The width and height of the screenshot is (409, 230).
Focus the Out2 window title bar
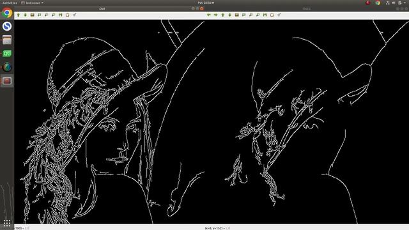pos(307,8)
